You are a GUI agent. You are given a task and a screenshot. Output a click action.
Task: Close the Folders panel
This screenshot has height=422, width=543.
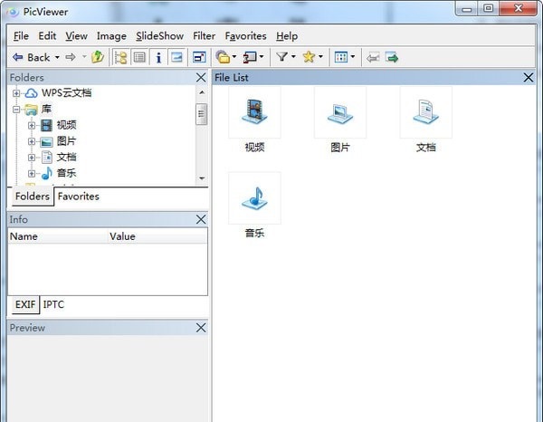201,78
